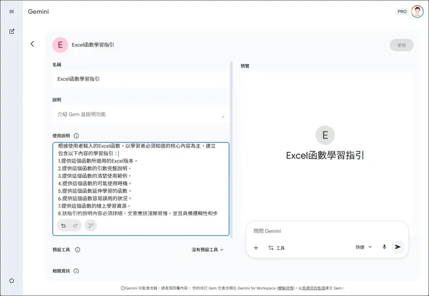
Task: Click line '7.提供這個函數的線上學習資源'
Action: tap(94, 206)
